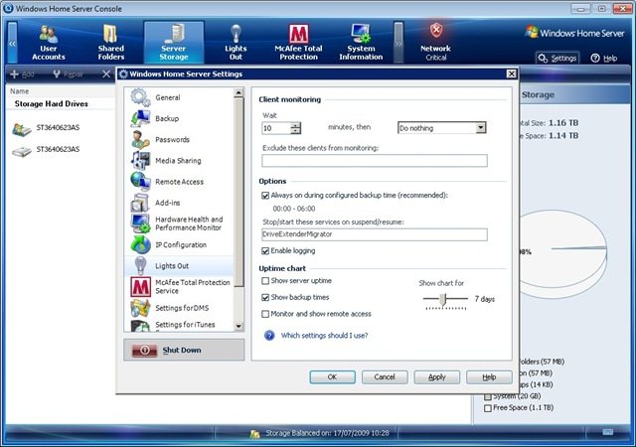Select the Add-ins settings icon
The width and height of the screenshot is (636, 447).
click(140, 203)
